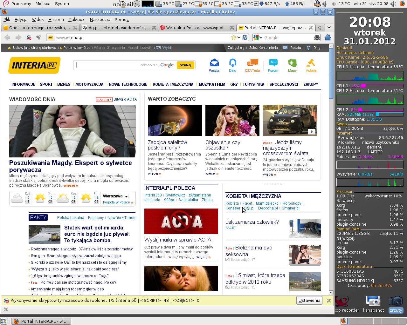This screenshot has height=325, width=407.
Task: Bookmark page with star icon
Action: tap(234, 37)
